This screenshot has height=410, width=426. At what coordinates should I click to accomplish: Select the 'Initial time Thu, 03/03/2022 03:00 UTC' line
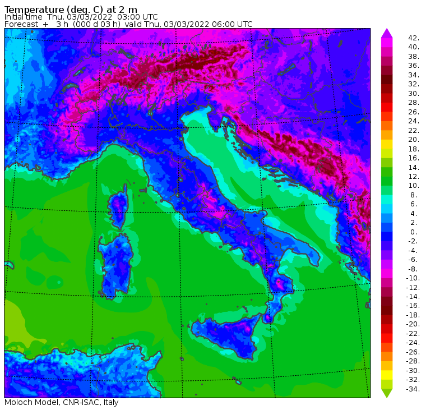(x=81, y=17)
